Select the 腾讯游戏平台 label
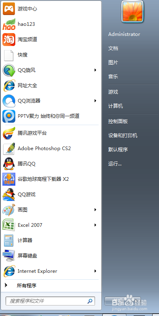 tap(32, 133)
